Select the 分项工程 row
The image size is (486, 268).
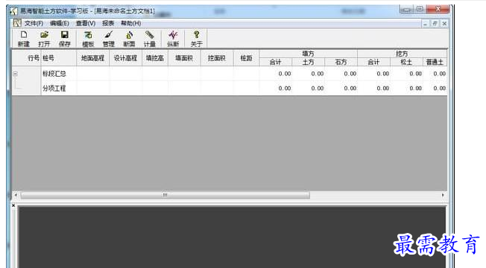click(230, 88)
